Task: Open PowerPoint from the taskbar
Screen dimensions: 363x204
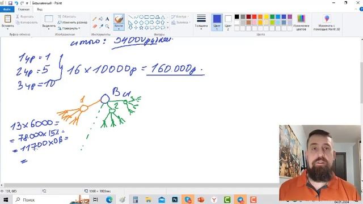Action: tap(201, 199)
